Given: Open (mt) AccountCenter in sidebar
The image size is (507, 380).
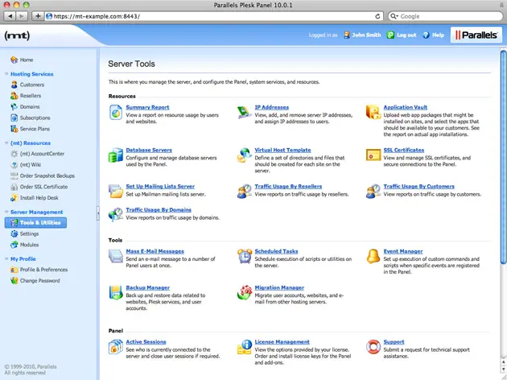Looking at the screenshot, I should coord(42,154).
